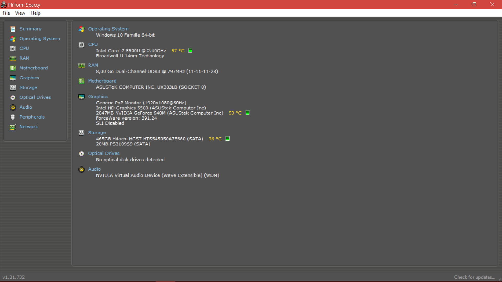Click the Audio speaker icon in sidebar
Screen dimensions: 502x282
point(13,107)
